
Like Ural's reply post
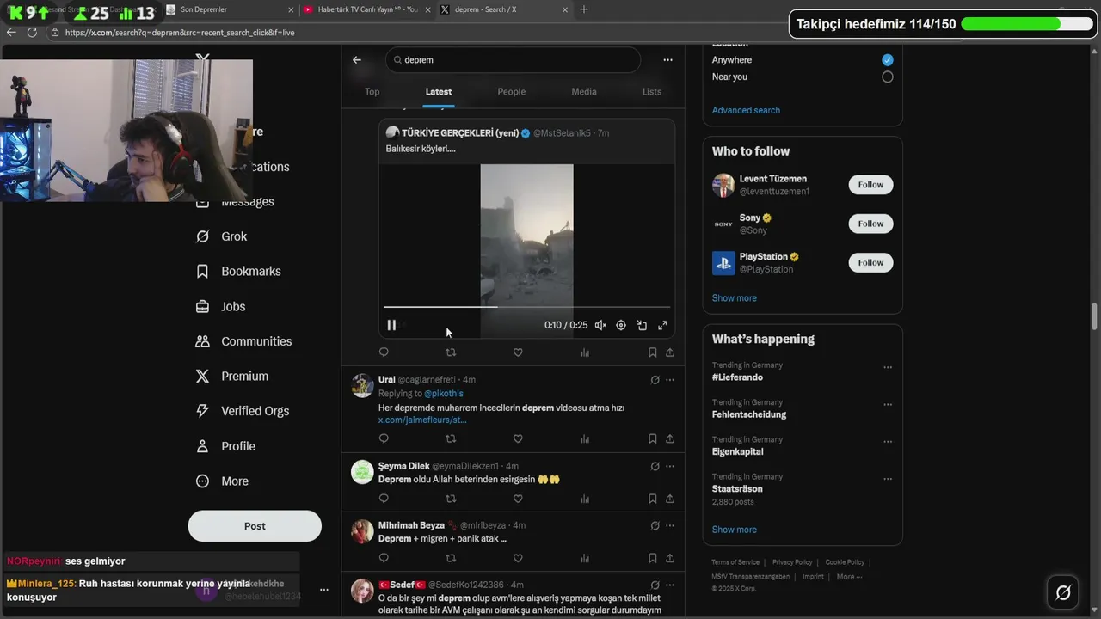click(x=518, y=438)
